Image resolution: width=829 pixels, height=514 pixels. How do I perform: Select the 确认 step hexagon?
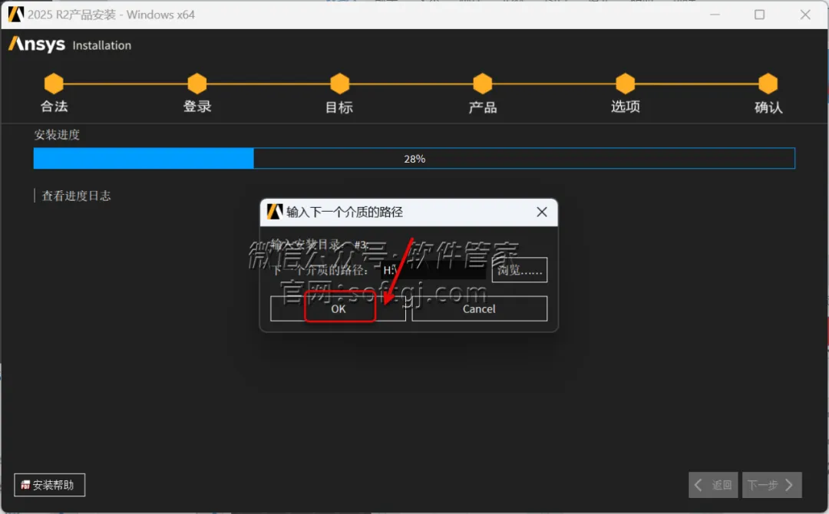(x=768, y=84)
